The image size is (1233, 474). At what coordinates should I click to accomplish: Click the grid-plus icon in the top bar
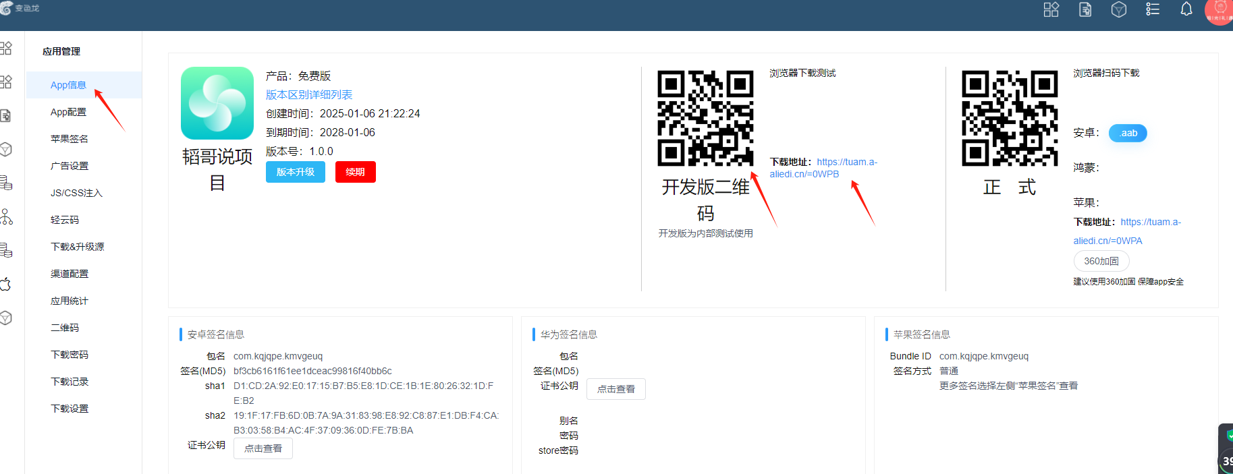[x=1051, y=9]
